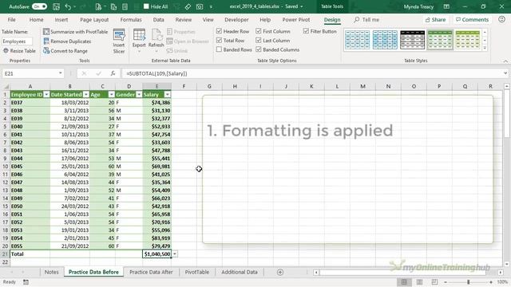Click Remove Duplicates
The width and height of the screenshot is (511, 287).
click(67, 41)
